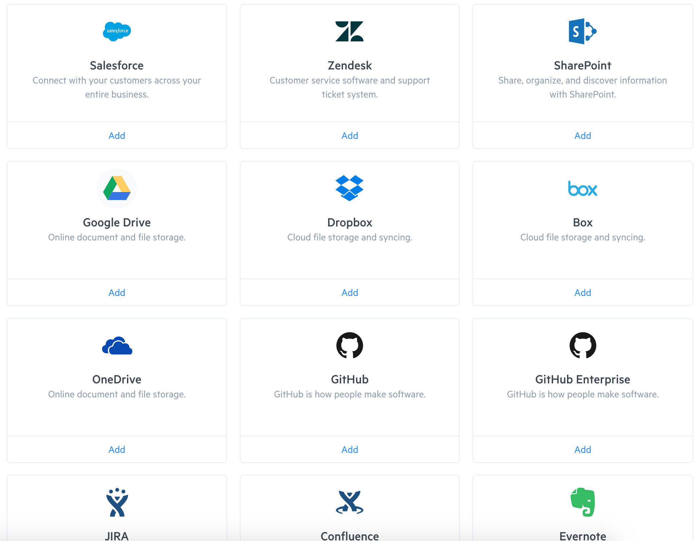Click the SharePoint logo icon
Screen dimensions: 699x541
[x=582, y=31]
